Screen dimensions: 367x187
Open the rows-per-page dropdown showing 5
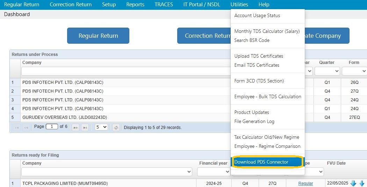101,127
